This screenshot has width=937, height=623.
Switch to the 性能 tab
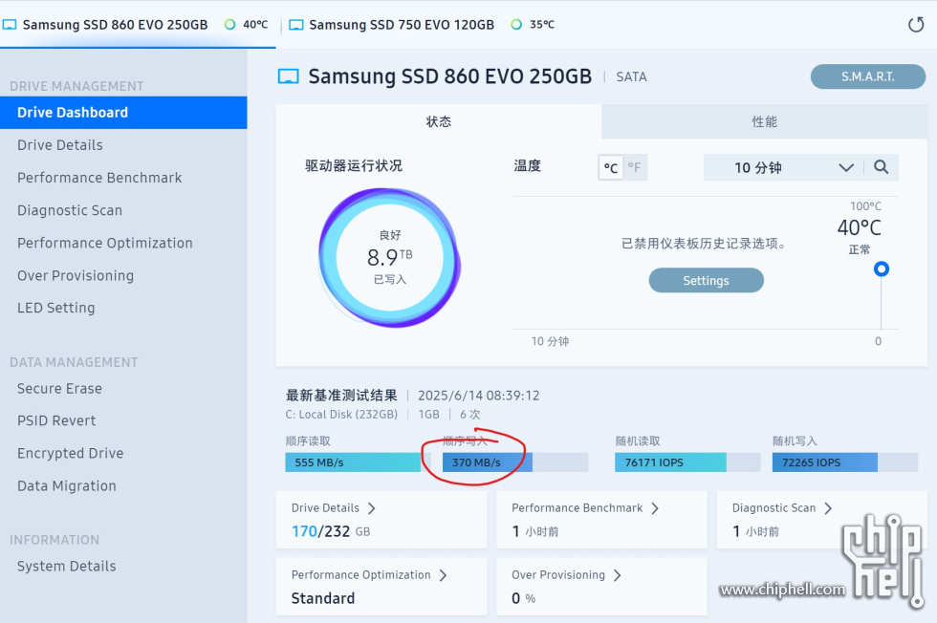(x=764, y=122)
